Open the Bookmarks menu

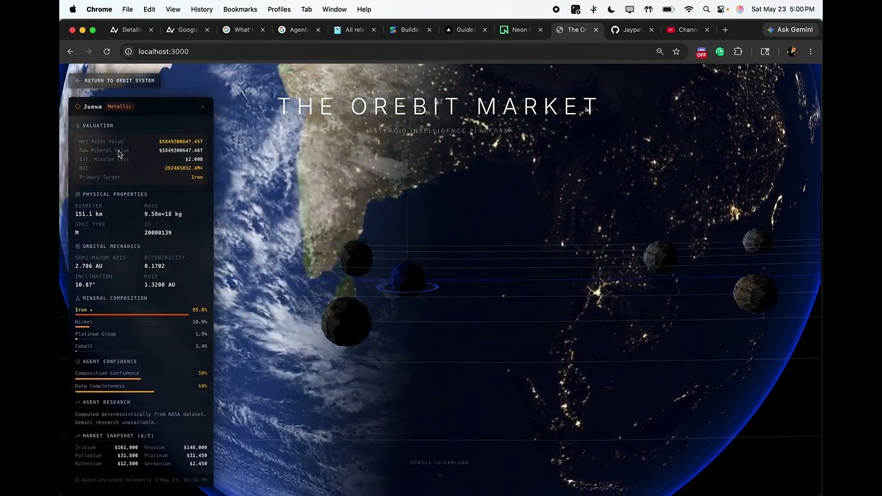click(x=240, y=9)
